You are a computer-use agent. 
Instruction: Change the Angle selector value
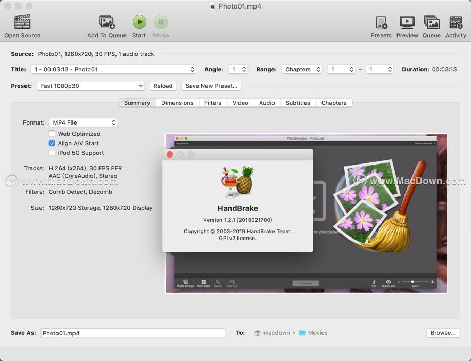[238, 69]
